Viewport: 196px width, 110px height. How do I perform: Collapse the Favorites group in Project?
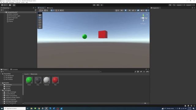(x=1, y=74)
